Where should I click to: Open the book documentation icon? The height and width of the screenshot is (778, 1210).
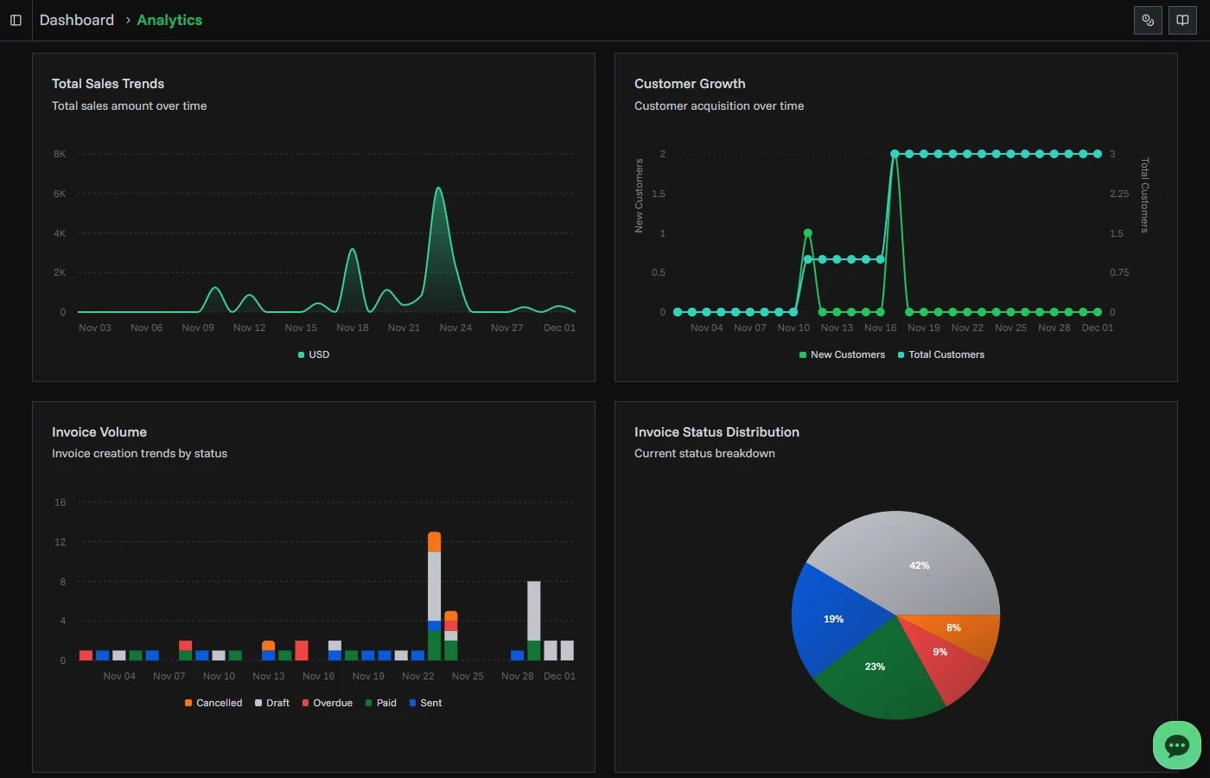click(x=1182, y=20)
